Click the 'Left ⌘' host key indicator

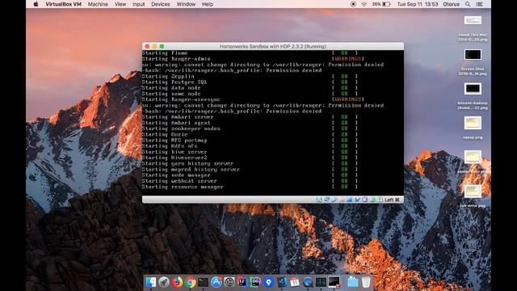[x=393, y=200]
